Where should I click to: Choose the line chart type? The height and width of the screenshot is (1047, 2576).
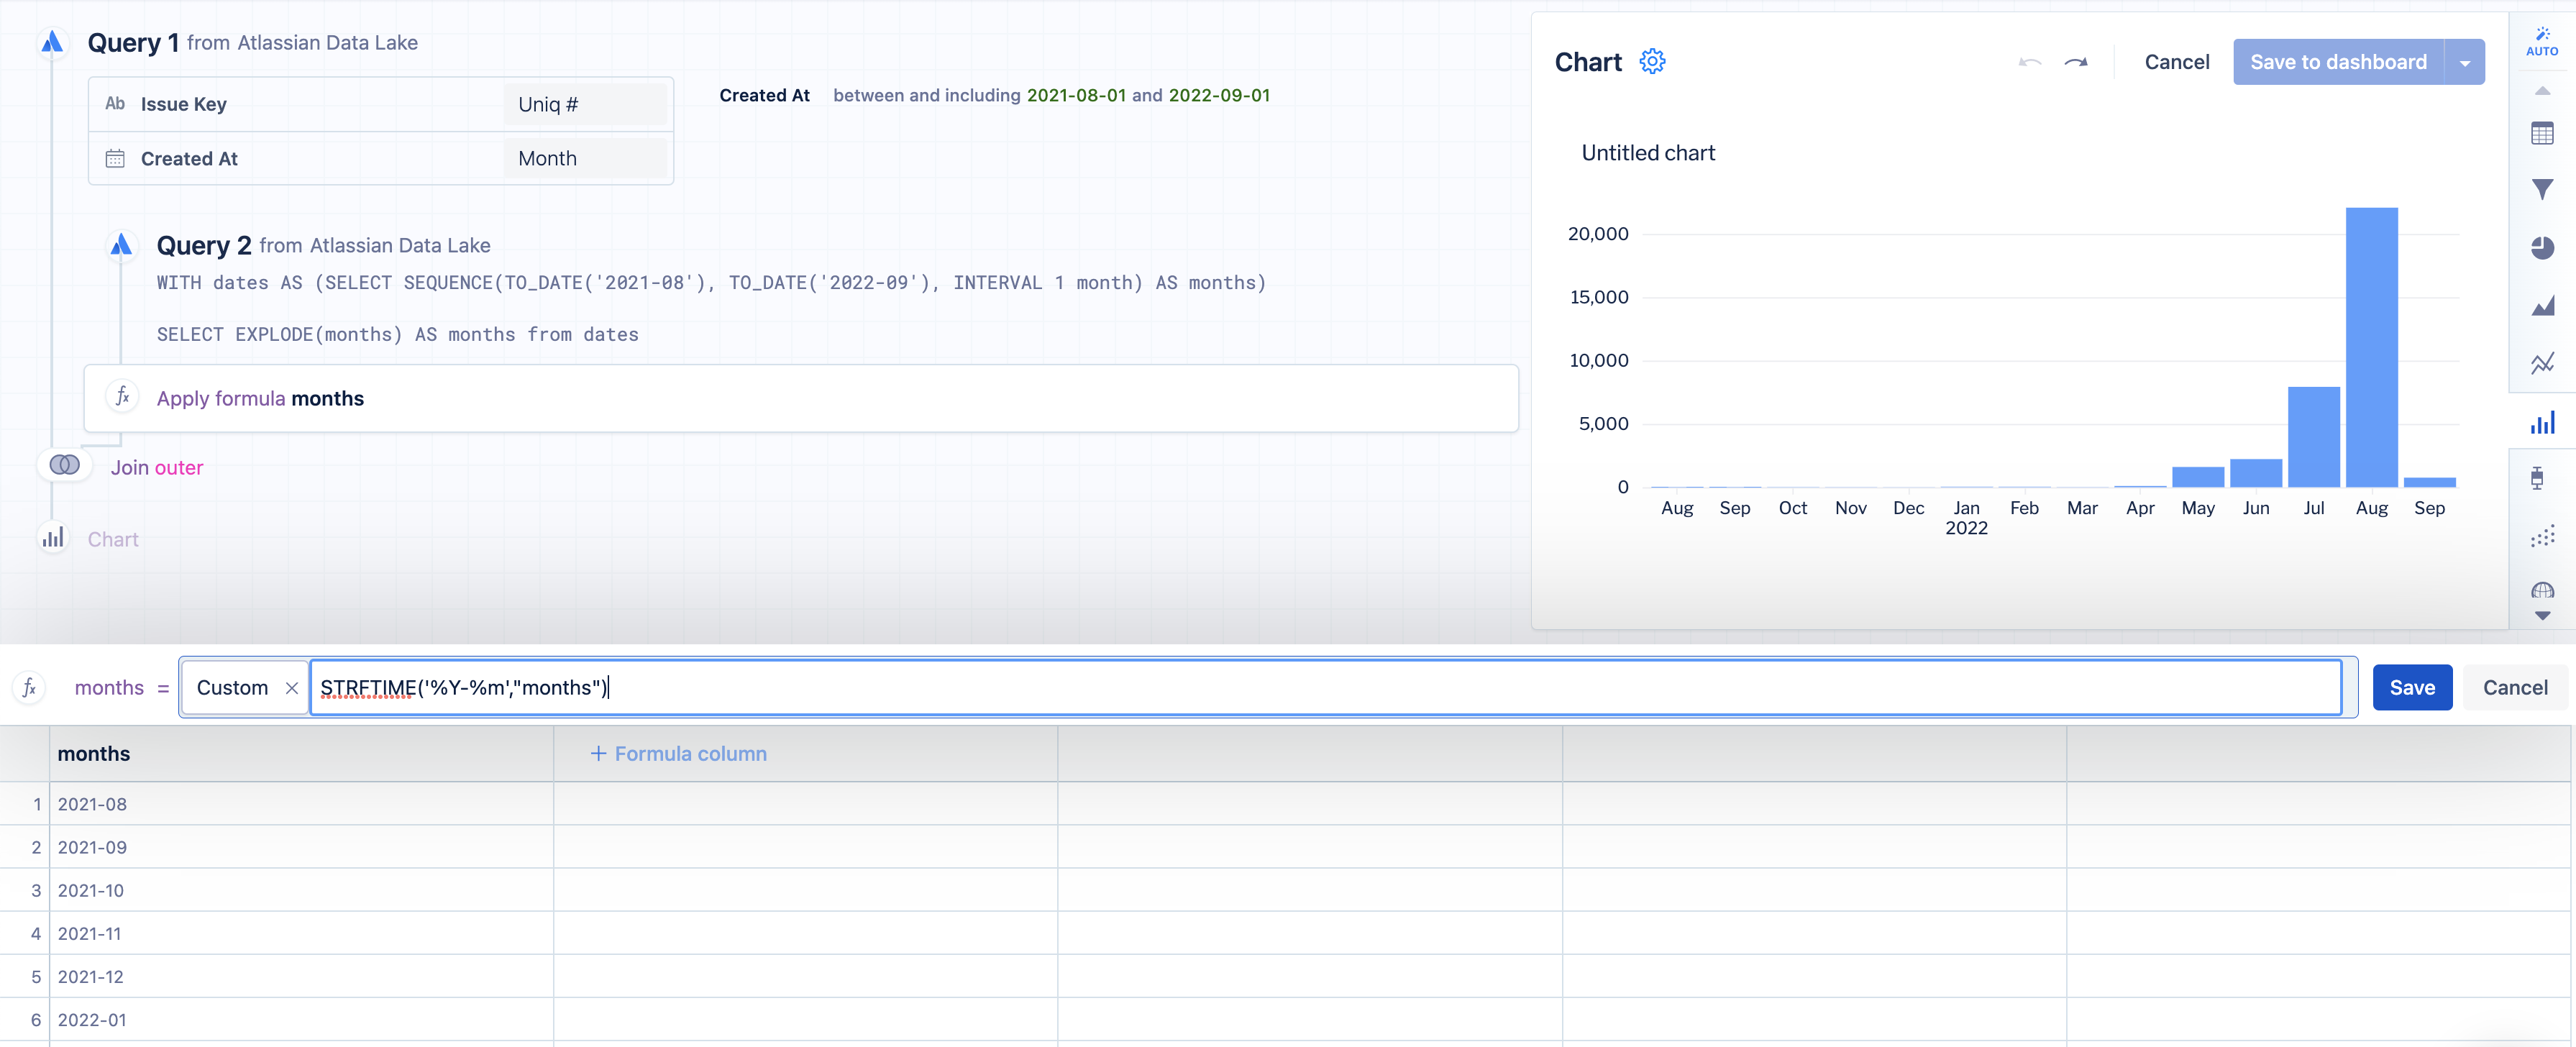(2541, 363)
